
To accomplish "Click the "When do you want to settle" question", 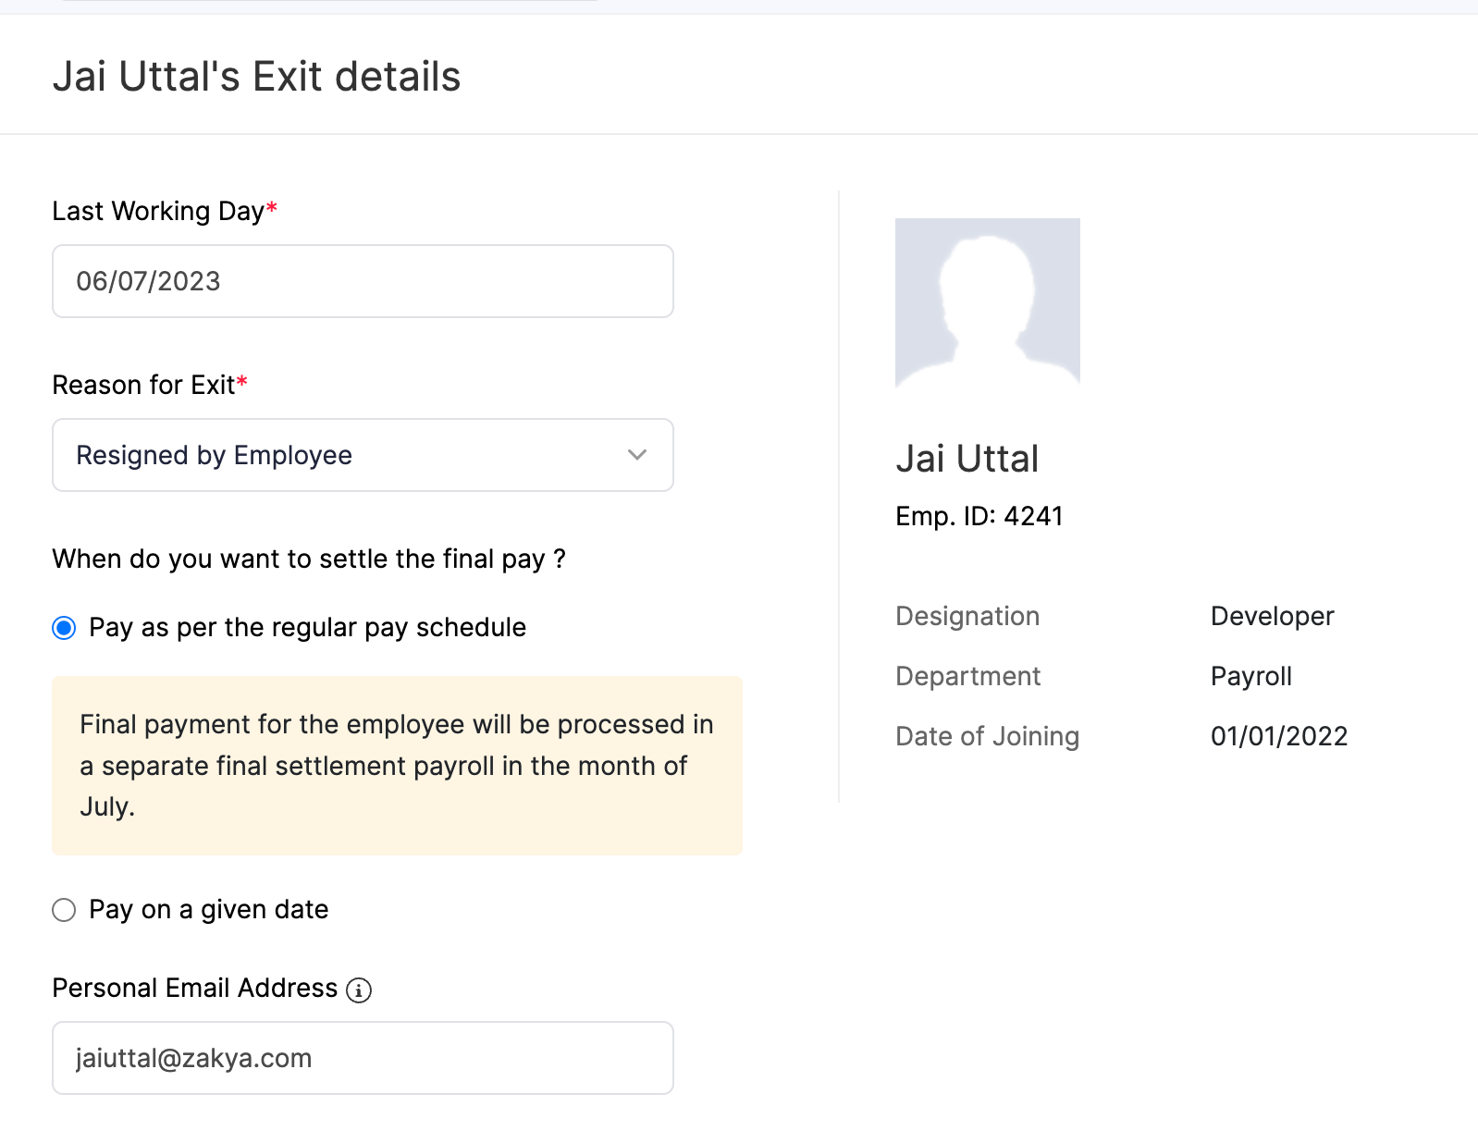I will point(309,559).
